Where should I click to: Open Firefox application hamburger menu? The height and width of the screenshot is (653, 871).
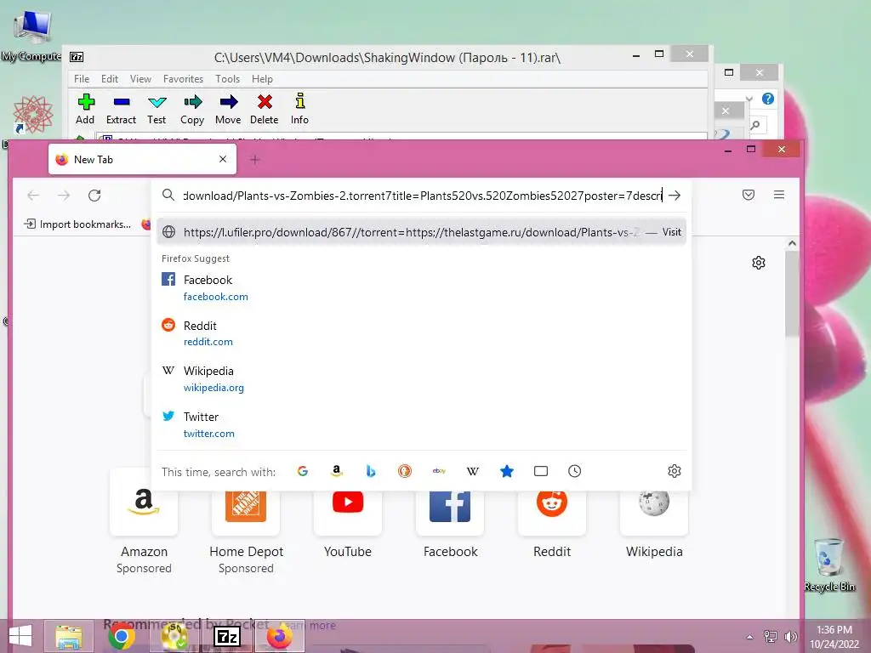point(779,195)
